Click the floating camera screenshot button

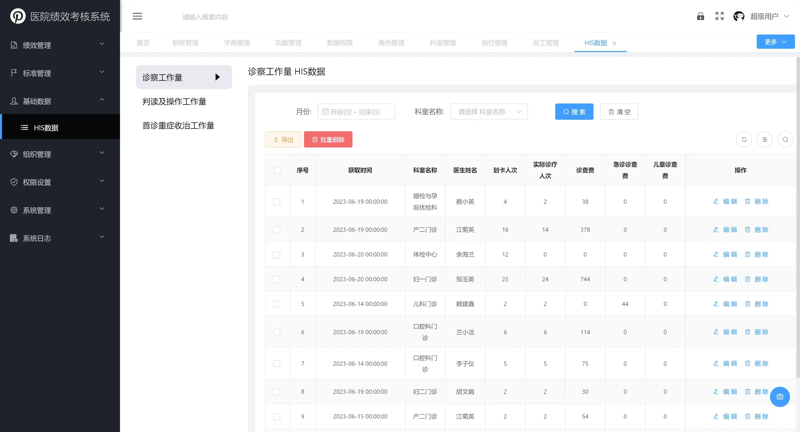pos(780,396)
